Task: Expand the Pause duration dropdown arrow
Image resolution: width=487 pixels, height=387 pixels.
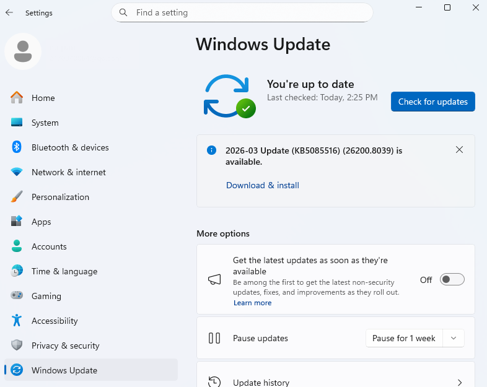Action: pos(454,338)
